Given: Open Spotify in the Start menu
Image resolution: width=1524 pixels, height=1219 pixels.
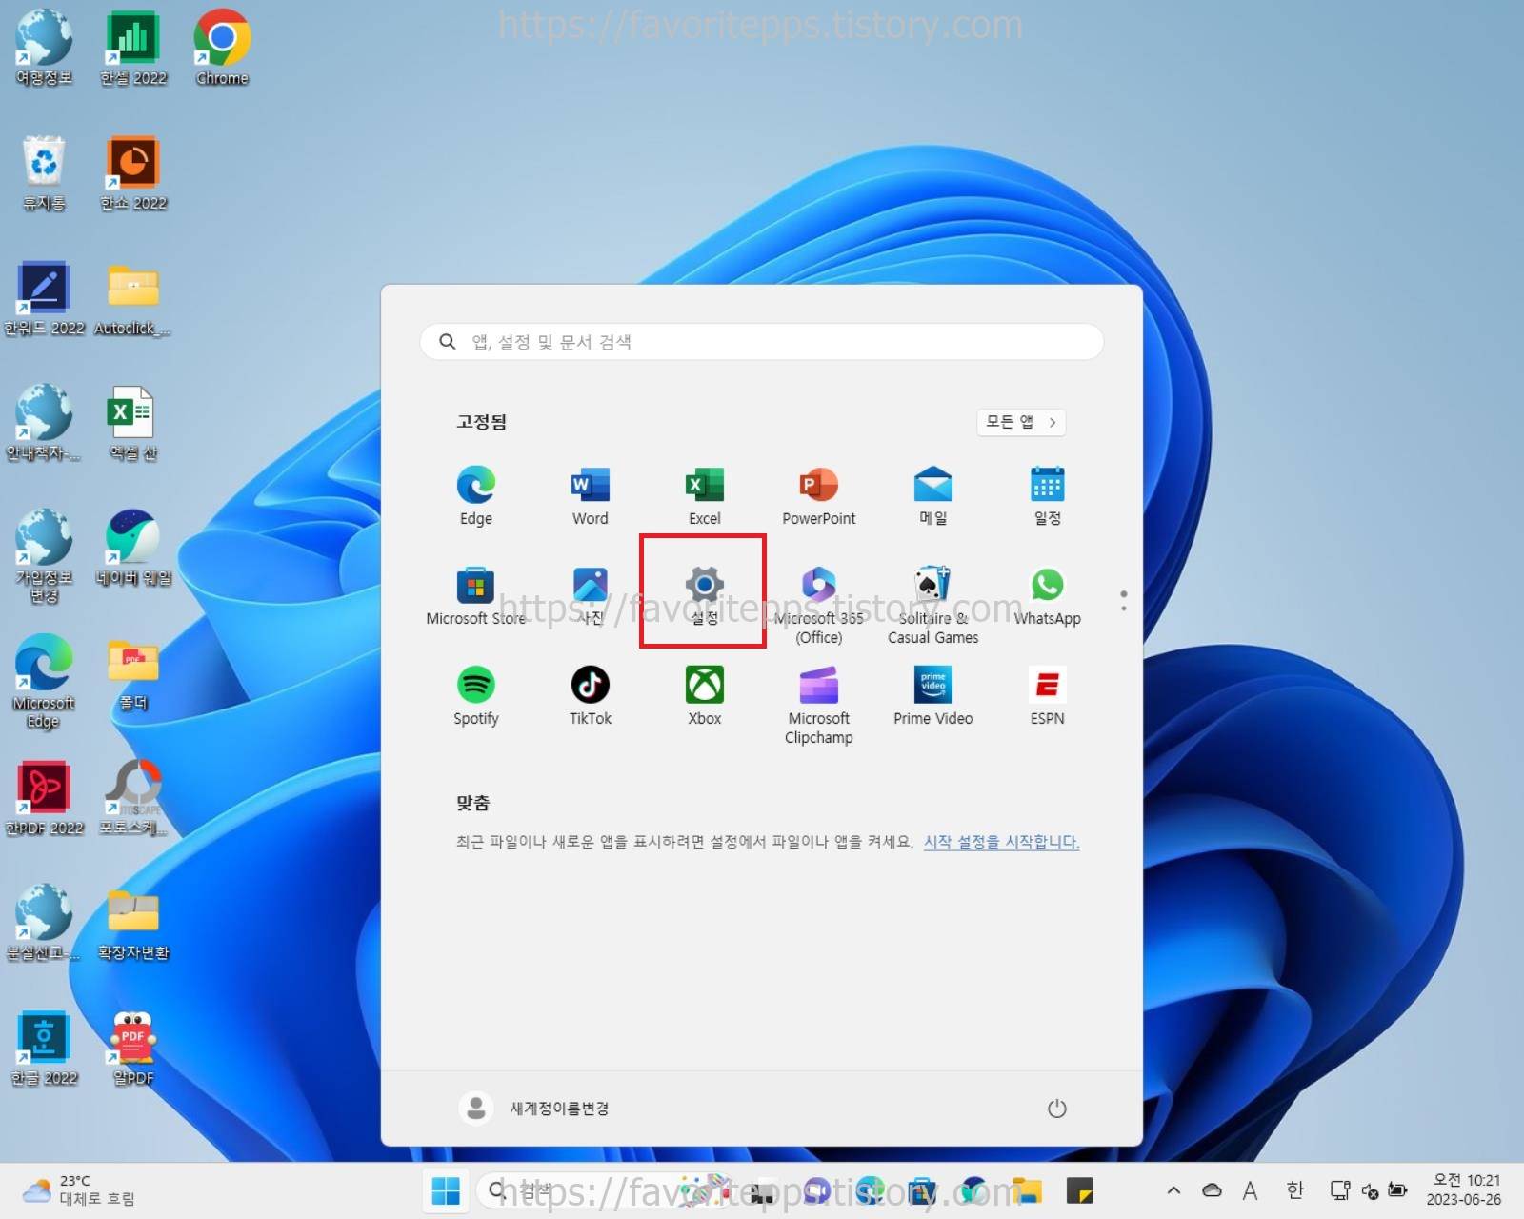Looking at the screenshot, I should coord(475,696).
